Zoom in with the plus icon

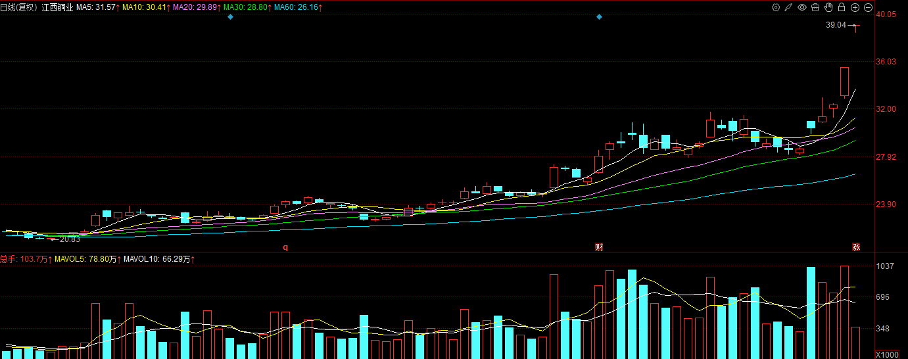coord(855,7)
